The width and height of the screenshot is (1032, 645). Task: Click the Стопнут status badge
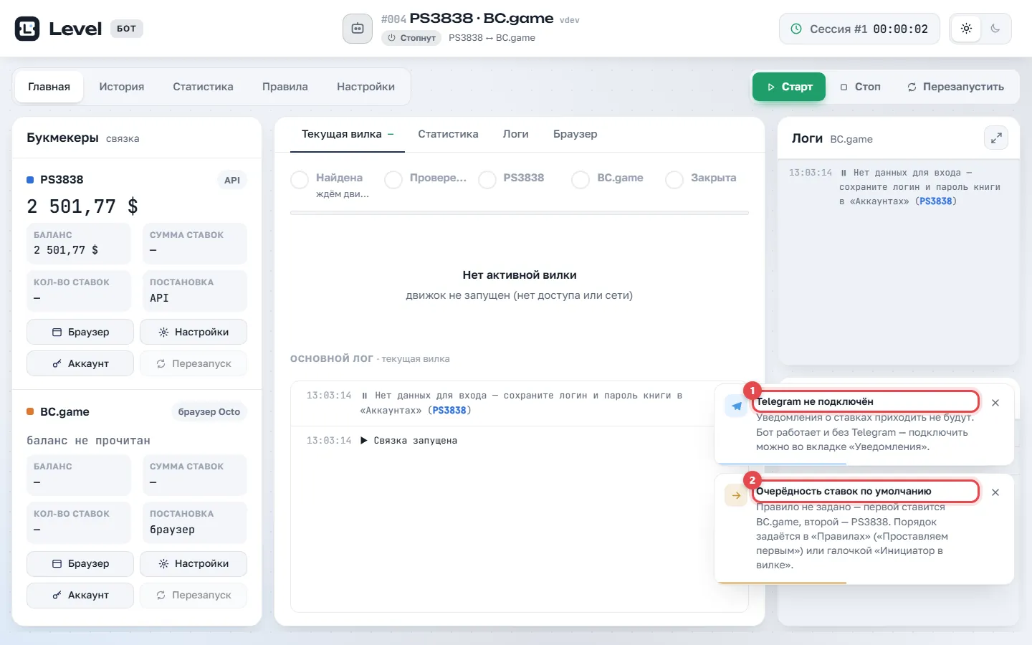(411, 38)
